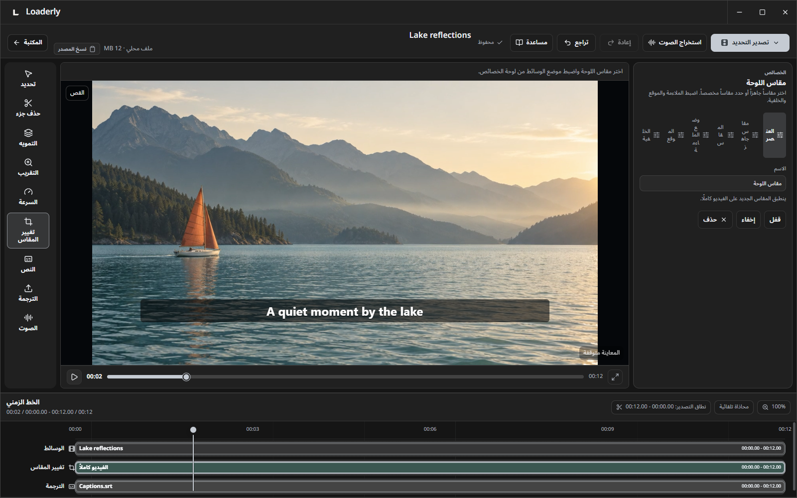Screen dimensions: 797x498
Task: Select the الفيديو كاملاً resize clip
Action: pyautogui.click(x=430, y=467)
